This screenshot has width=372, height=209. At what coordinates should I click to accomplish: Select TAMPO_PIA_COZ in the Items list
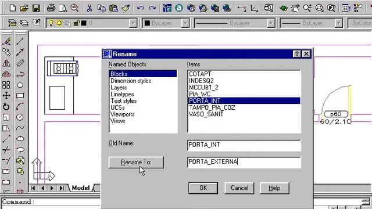pyautogui.click(x=244, y=107)
